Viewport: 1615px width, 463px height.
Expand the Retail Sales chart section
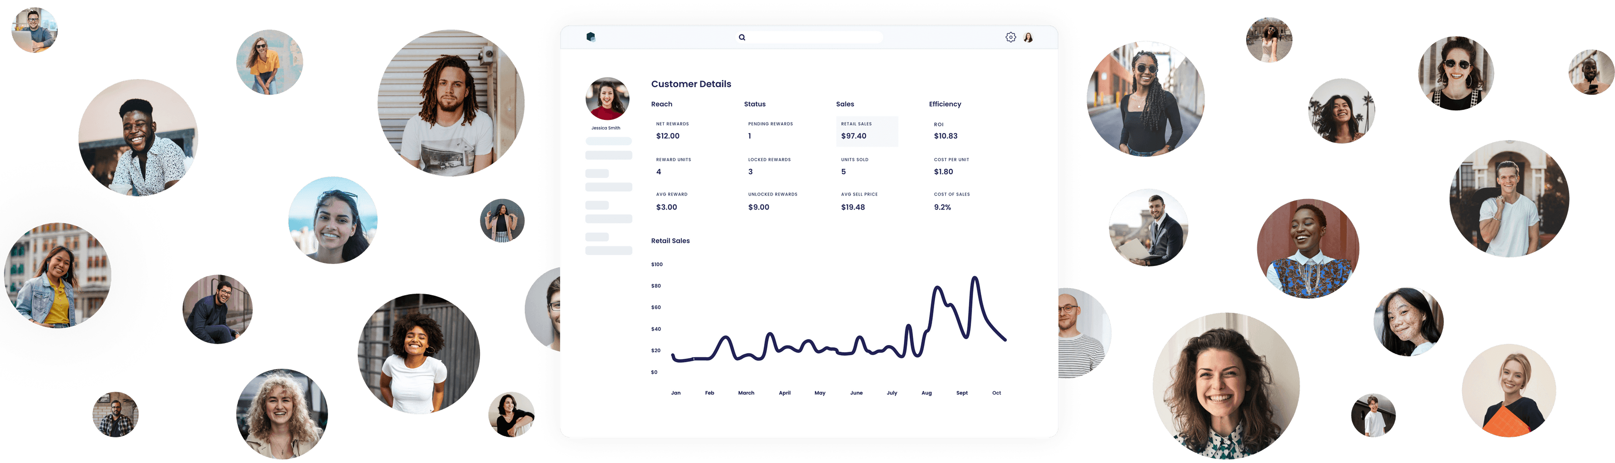pos(670,240)
